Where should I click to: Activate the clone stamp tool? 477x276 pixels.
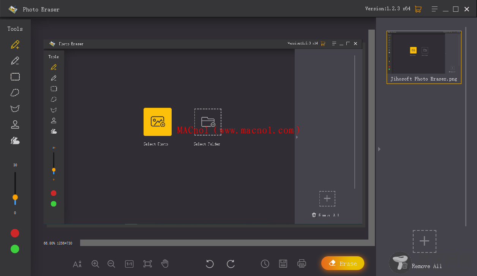[15, 125]
